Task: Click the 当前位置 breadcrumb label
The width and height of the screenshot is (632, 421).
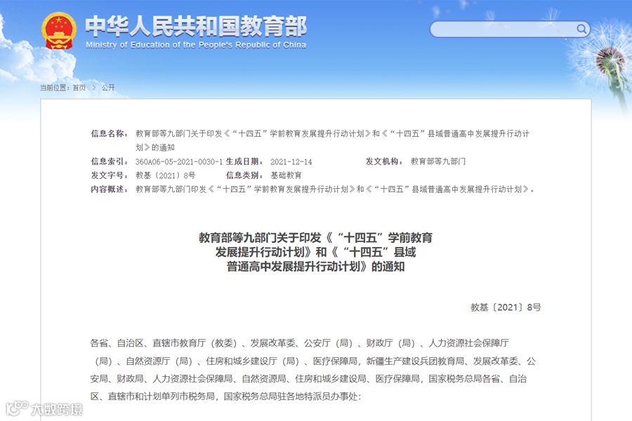Action: coord(54,88)
